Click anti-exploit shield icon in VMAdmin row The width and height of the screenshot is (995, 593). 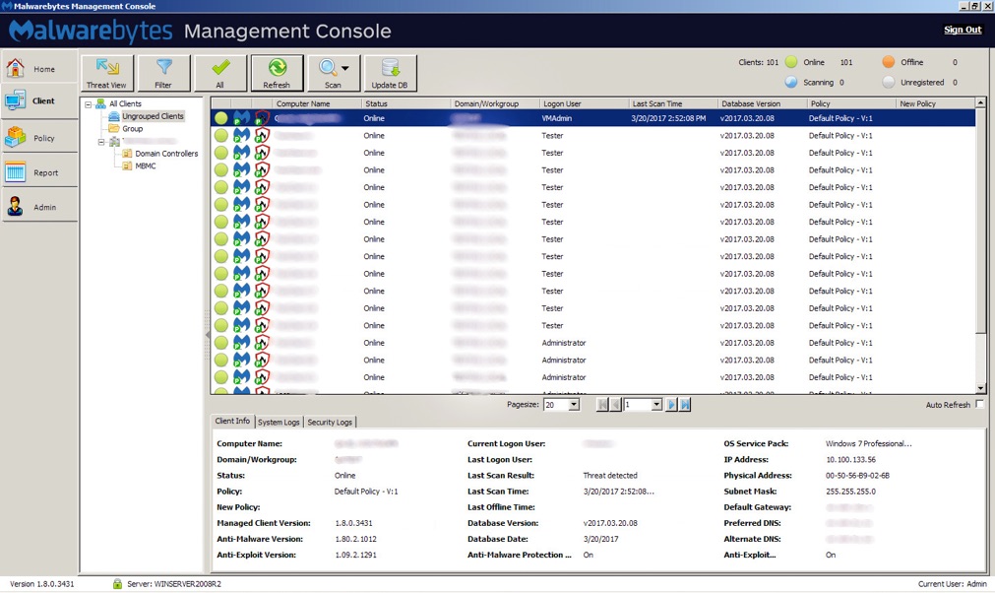(x=262, y=118)
